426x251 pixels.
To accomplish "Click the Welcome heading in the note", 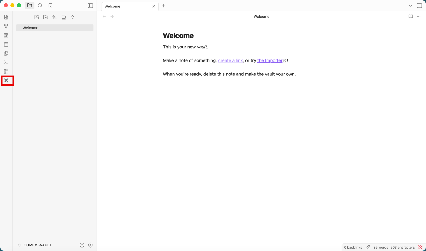I will 178,36.
